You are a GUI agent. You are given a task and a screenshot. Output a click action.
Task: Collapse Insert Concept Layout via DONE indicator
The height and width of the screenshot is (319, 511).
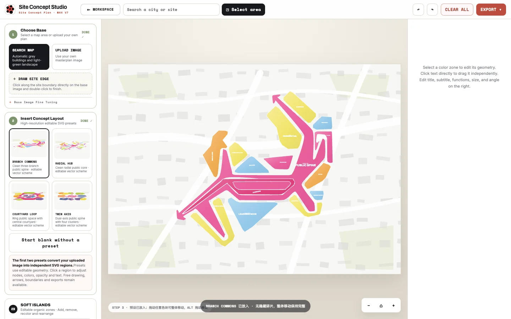point(86,121)
